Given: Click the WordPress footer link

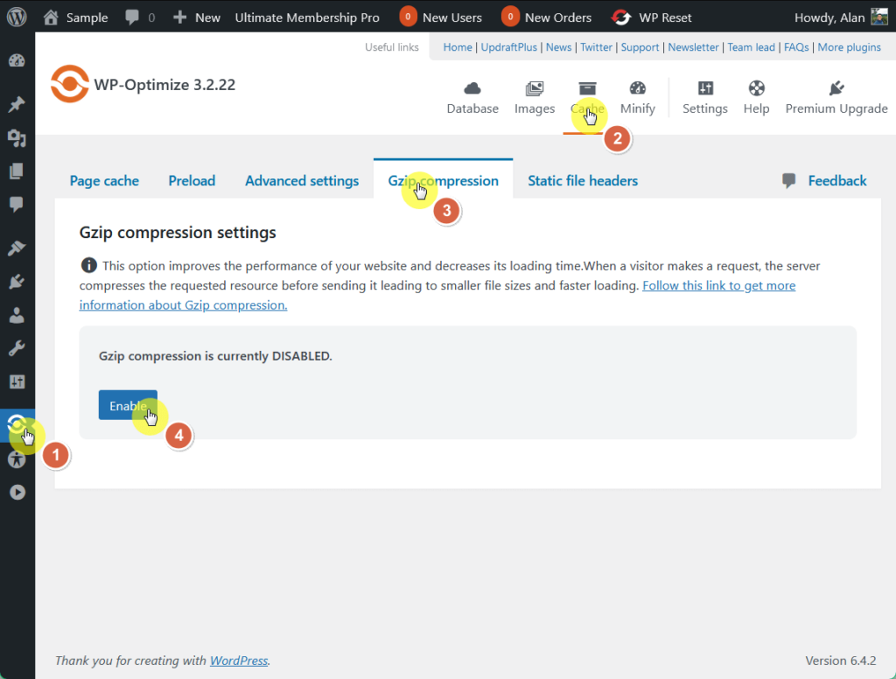Looking at the screenshot, I should point(239,660).
